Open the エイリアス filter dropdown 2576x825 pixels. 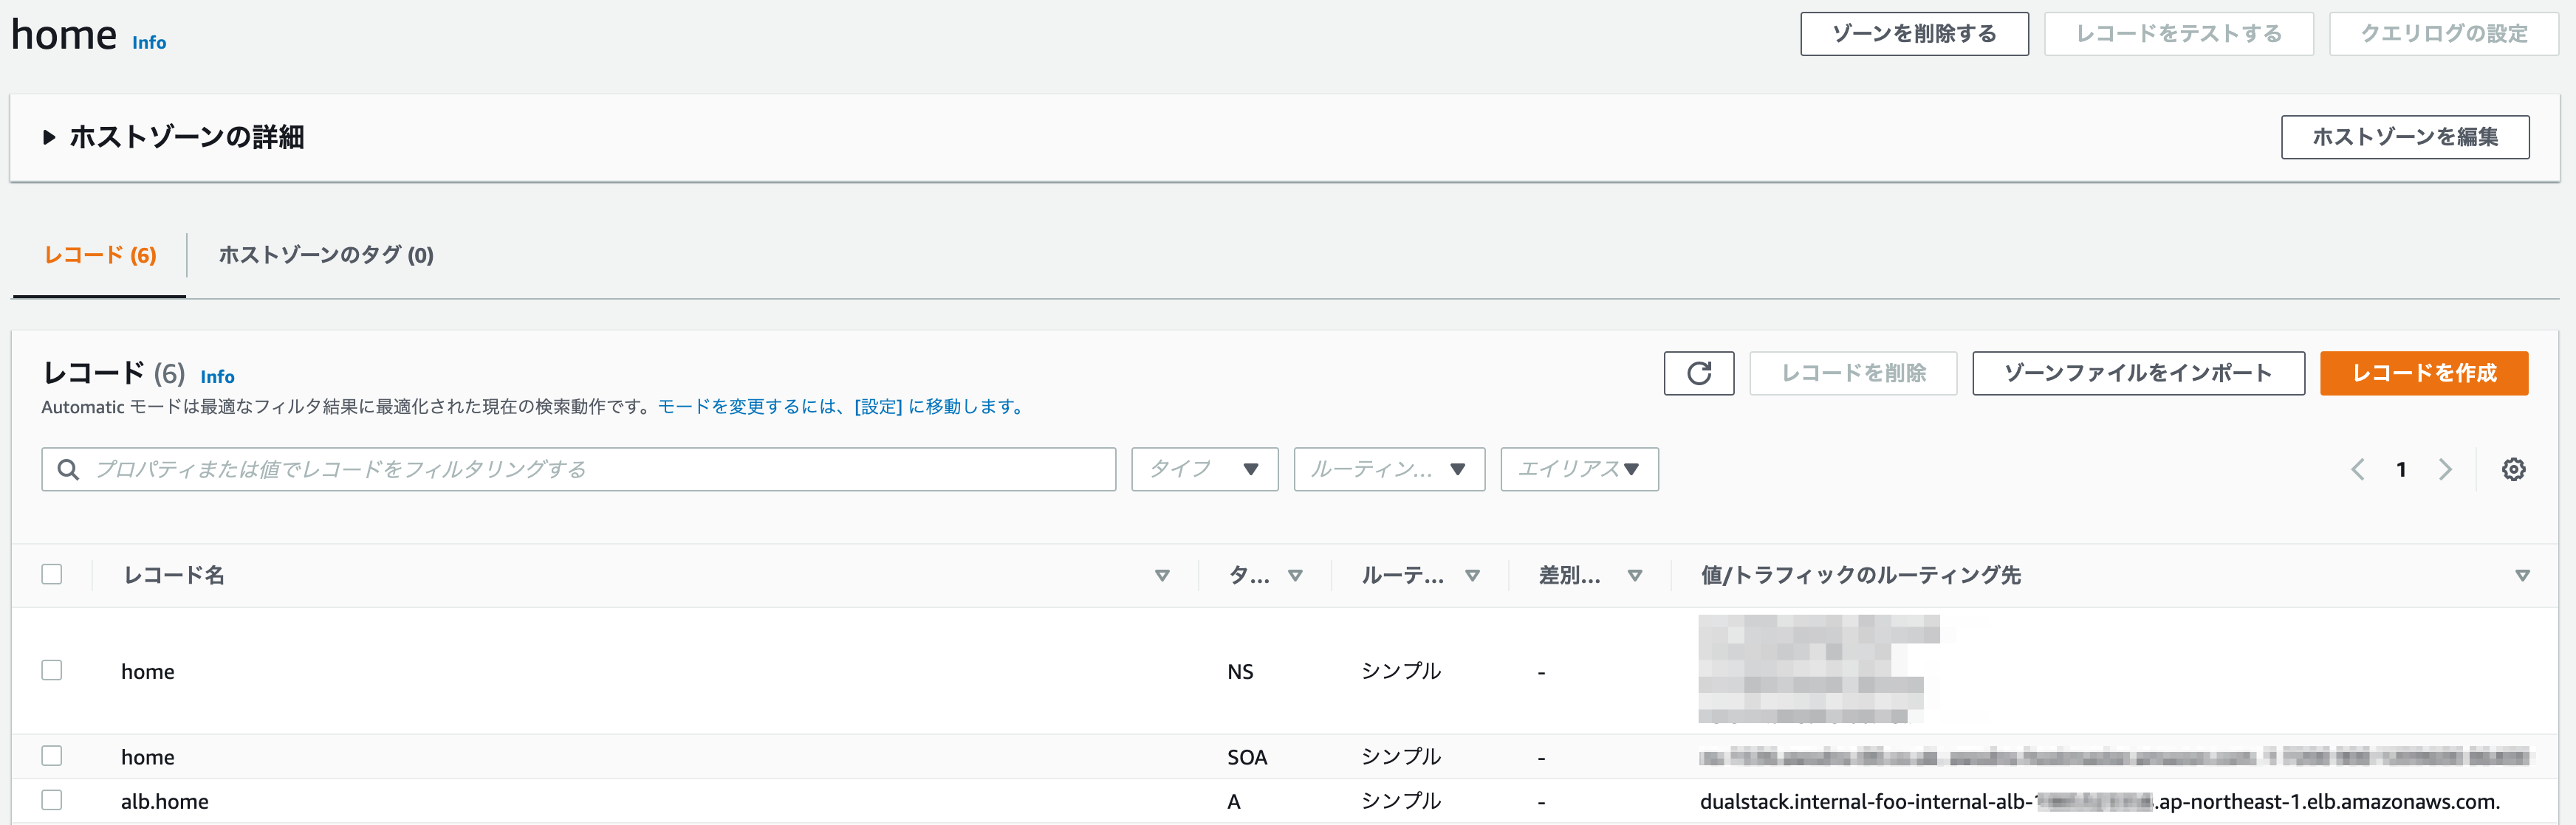point(1579,469)
